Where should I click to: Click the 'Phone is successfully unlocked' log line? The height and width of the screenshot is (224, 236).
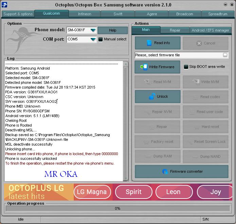[31, 158]
